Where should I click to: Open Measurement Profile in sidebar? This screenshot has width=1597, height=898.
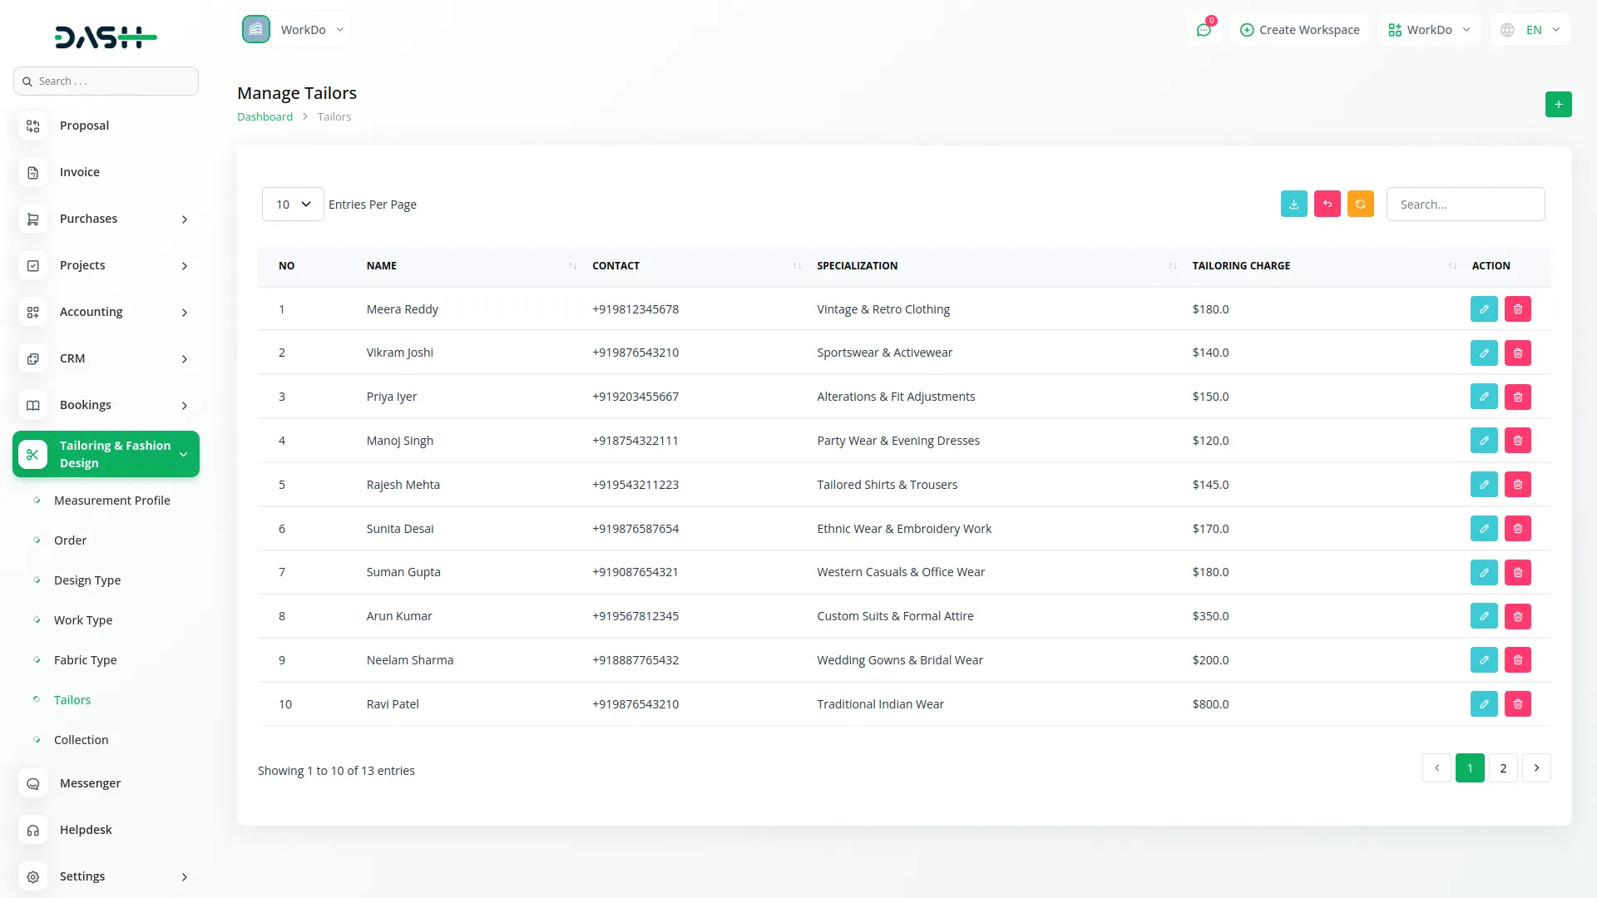111,501
